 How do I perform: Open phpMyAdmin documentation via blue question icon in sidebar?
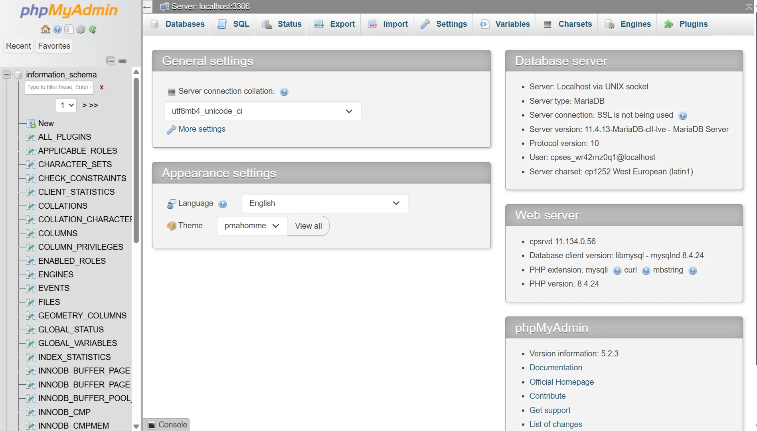coord(57,29)
